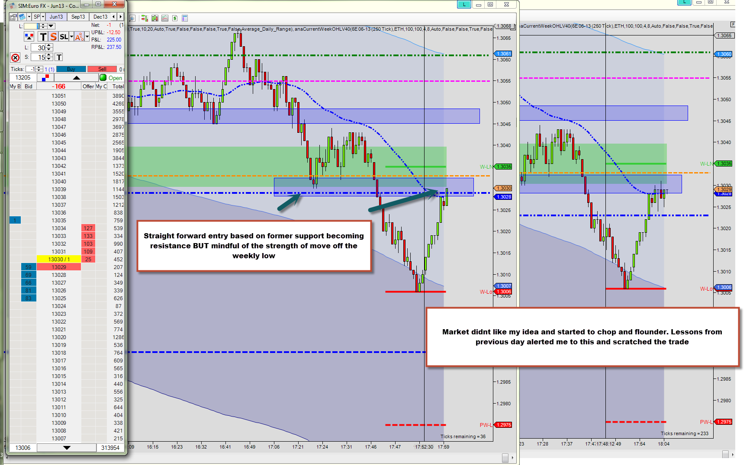This screenshot has width=753, height=465.
Task: Click the yellow 13030 / 1 last price cell
Action: pos(59,260)
